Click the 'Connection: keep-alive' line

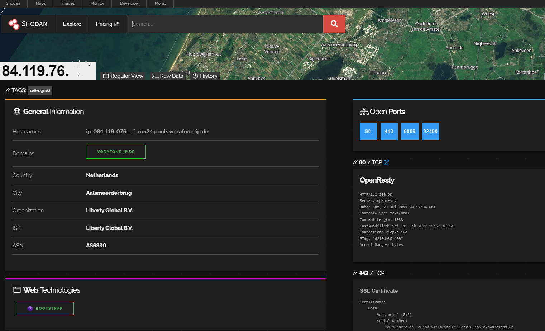383,232
